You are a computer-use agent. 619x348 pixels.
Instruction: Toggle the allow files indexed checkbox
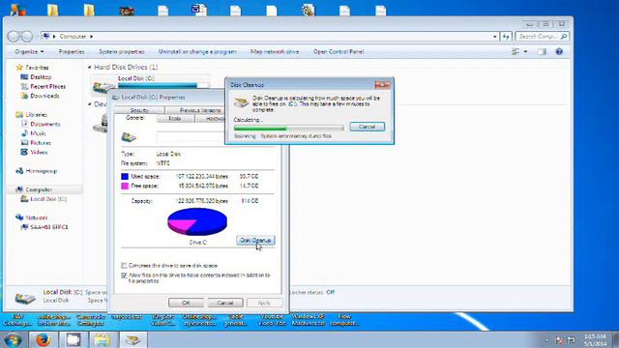point(124,275)
